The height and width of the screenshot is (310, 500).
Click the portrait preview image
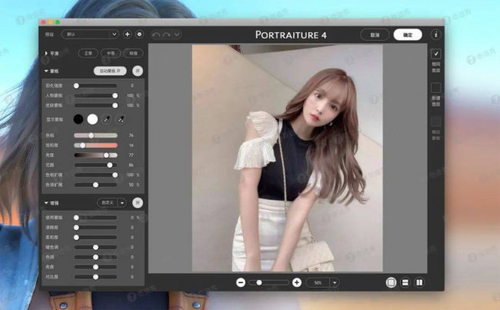pyautogui.click(x=288, y=158)
